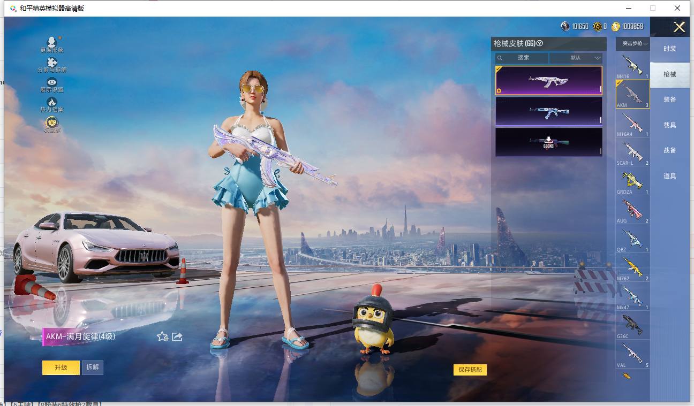Select the AKM weapon in the gun list
694x406 pixels.
632,94
